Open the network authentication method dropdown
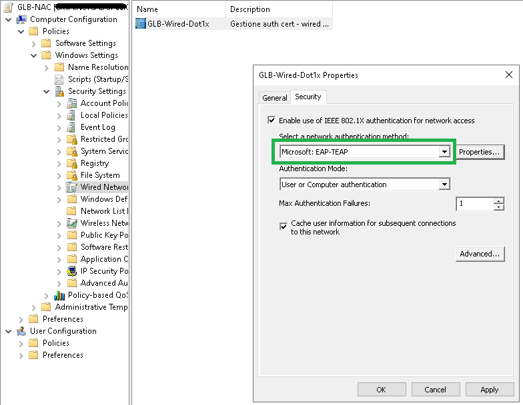The height and width of the screenshot is (405, 523). point(444,152)
